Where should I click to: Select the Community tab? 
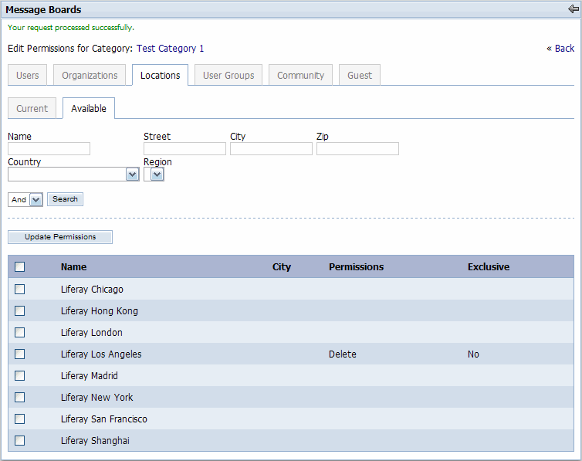(x=301, y=76)
